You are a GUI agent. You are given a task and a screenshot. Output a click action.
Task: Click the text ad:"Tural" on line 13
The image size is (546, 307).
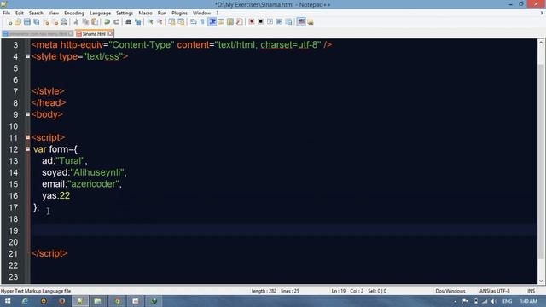[x=65, y=161]
